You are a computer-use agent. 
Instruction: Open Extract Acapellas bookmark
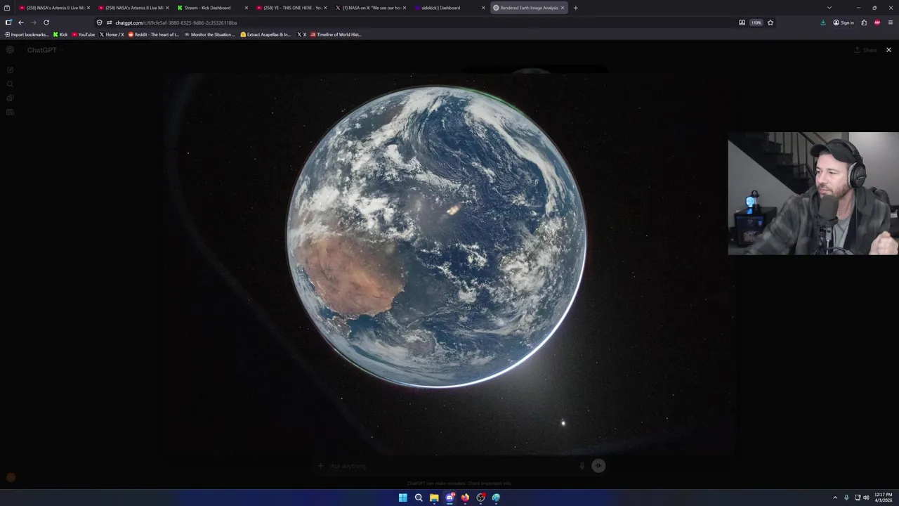click(265, 34)
